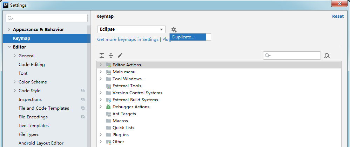Click the pencil Edit Shortcut icon
This screenshot has height=147, width=350.
[120, 56]
